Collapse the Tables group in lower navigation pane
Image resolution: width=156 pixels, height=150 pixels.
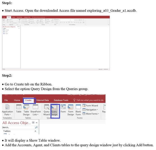tap(35, 131)
